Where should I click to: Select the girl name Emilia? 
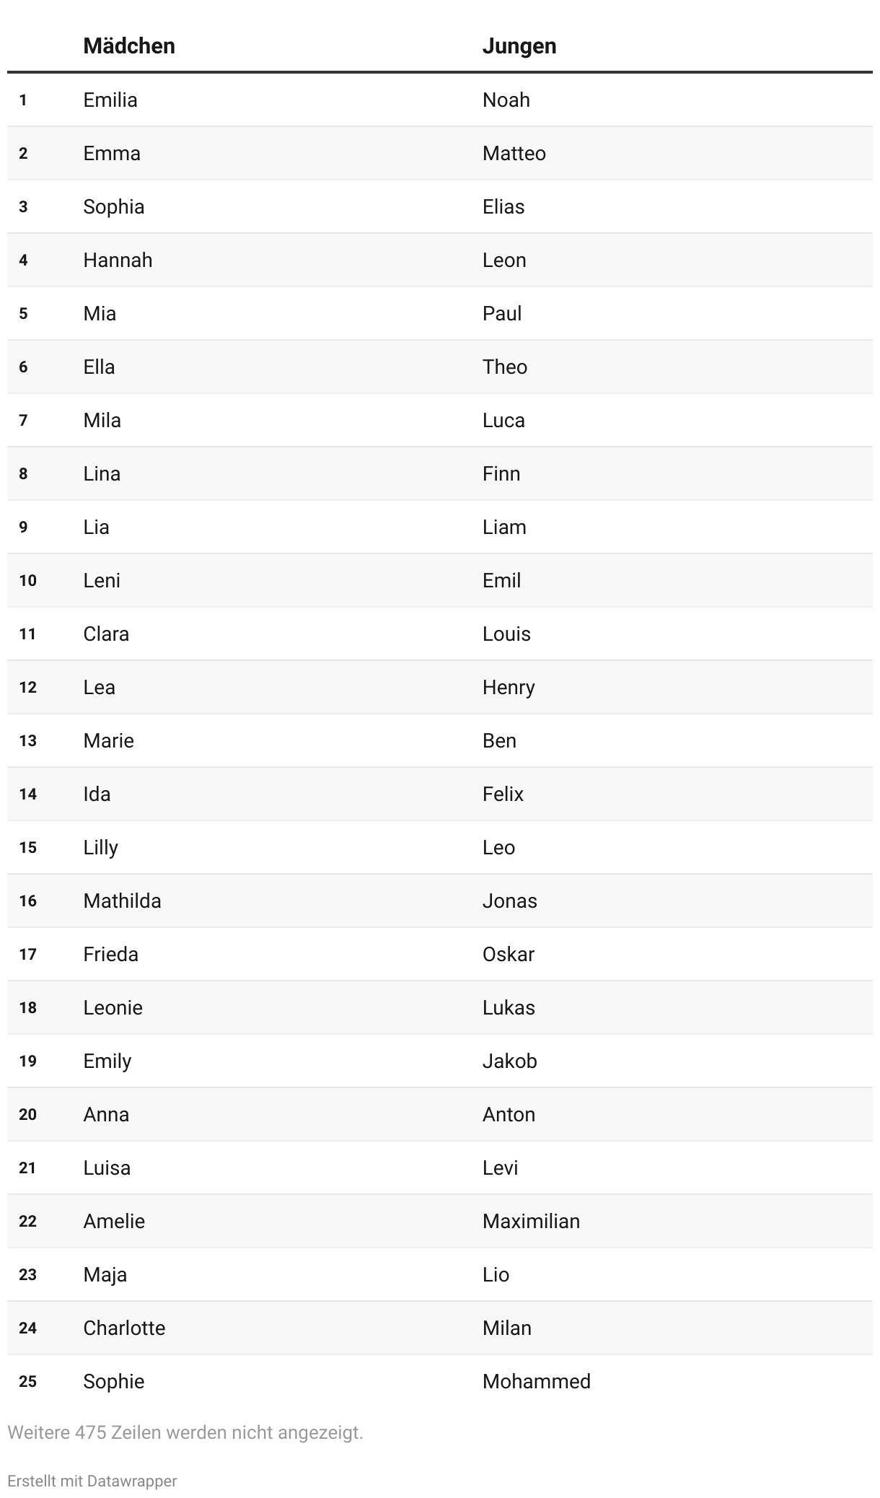click(110, 100)
